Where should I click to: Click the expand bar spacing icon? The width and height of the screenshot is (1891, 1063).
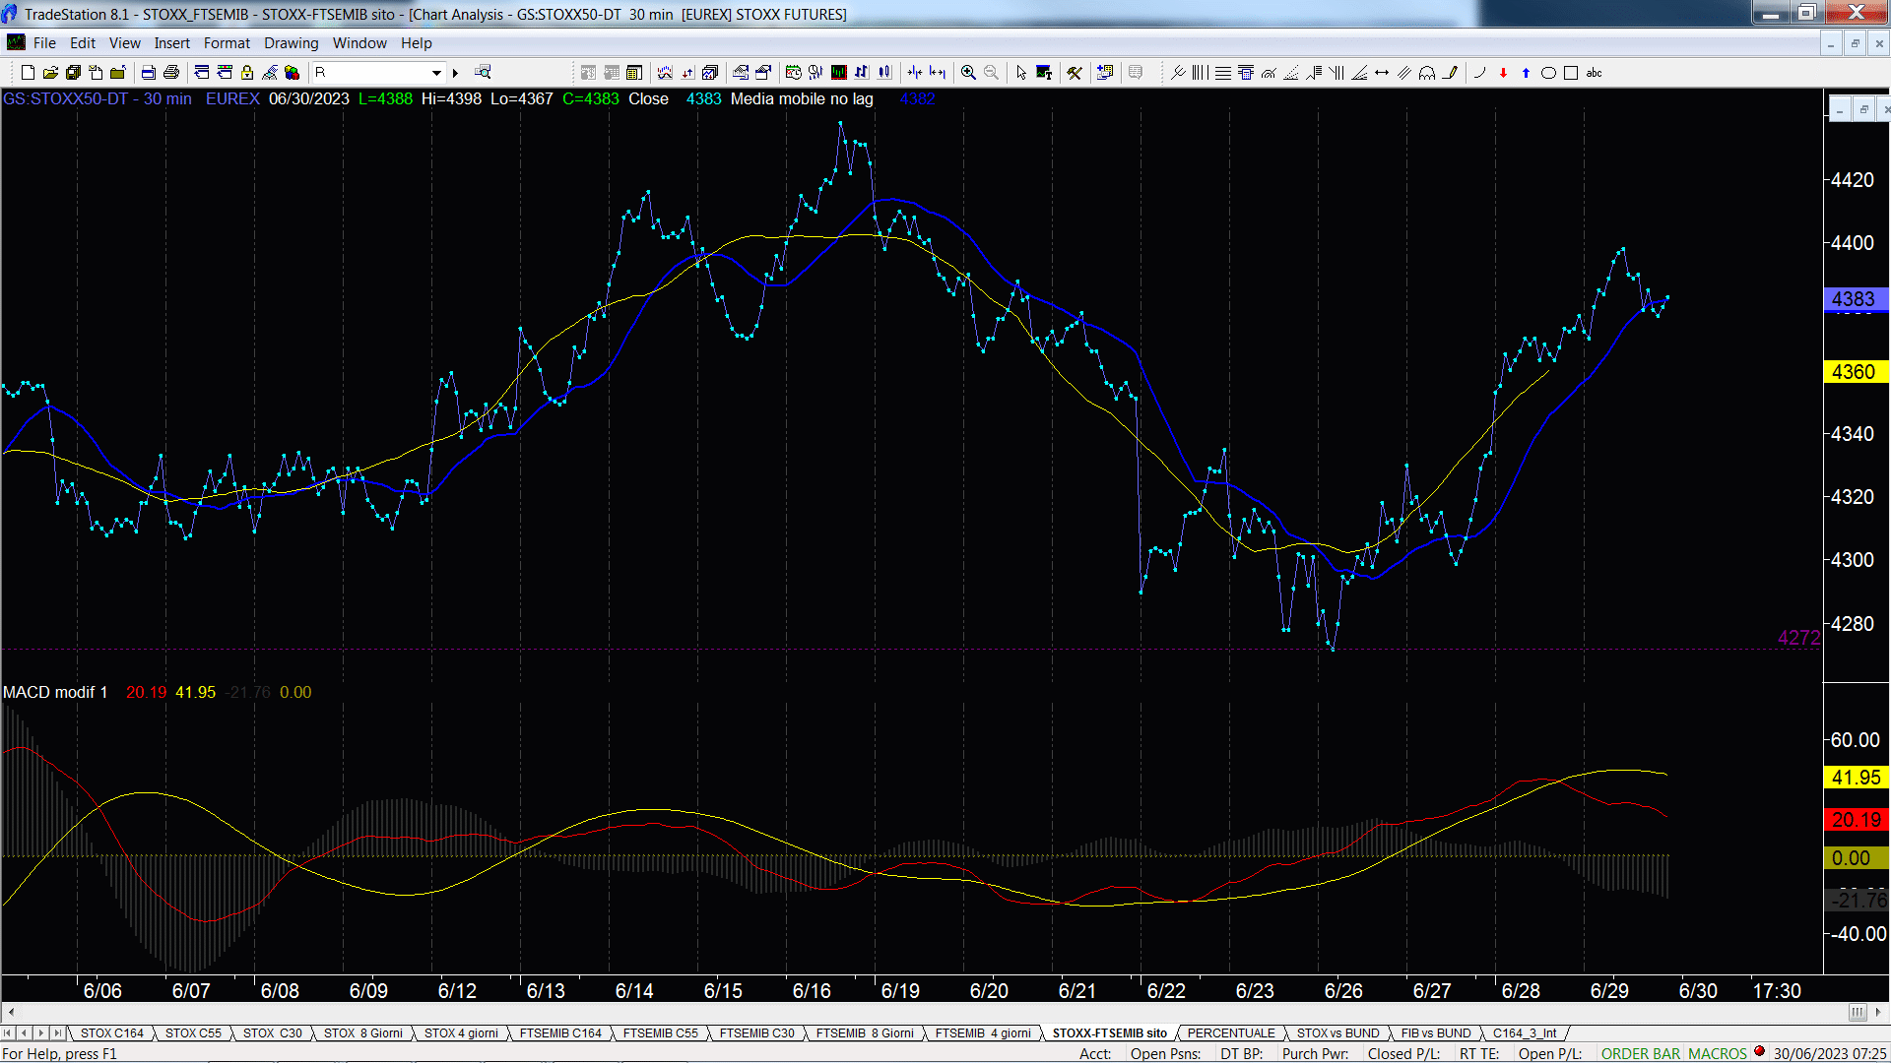pyautogui.click(x=938, y=73)
